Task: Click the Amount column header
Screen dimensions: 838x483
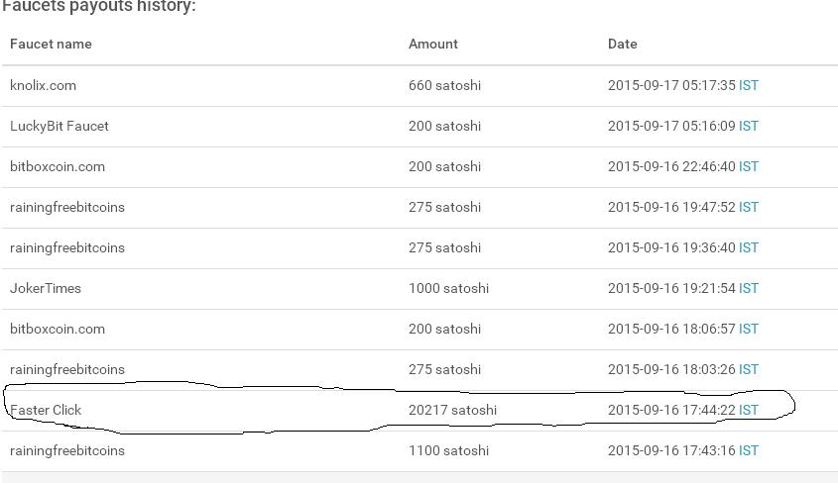Action: (x=433, y=44)
